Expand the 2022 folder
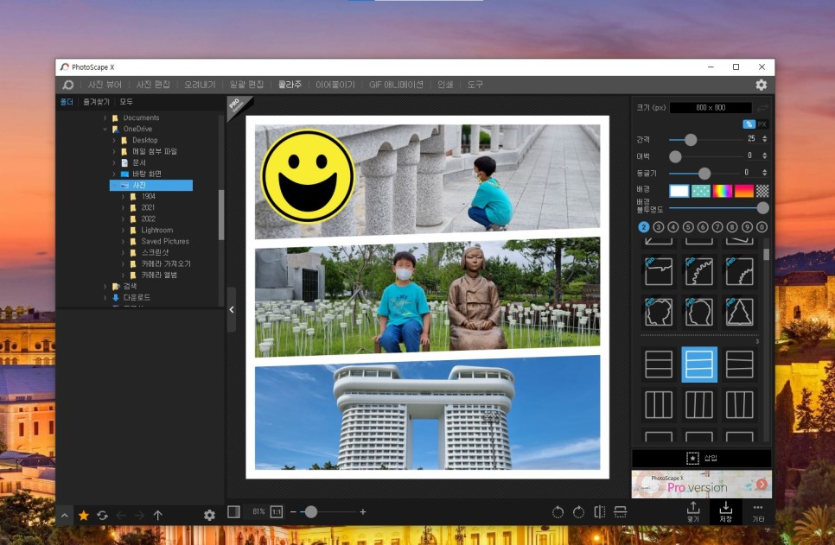This screenshot has height=545, width=835. pyautogui.click(x=123, y=219)
